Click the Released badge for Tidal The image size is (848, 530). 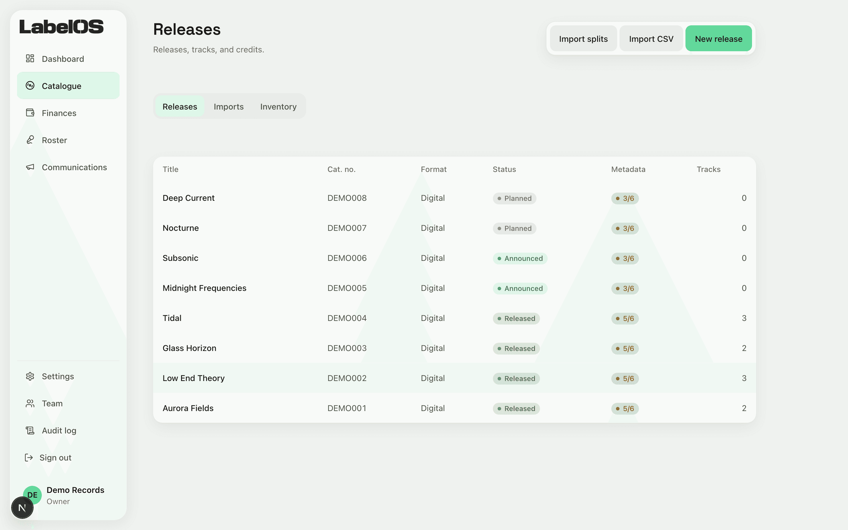(x=516, y=319)
